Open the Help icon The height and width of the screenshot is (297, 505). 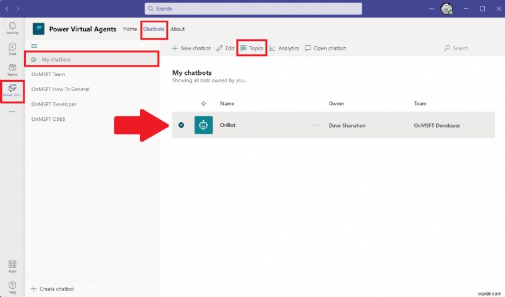pos(12,288)
